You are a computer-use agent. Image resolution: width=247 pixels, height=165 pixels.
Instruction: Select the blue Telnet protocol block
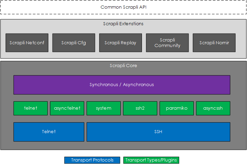tap(49, 132)
